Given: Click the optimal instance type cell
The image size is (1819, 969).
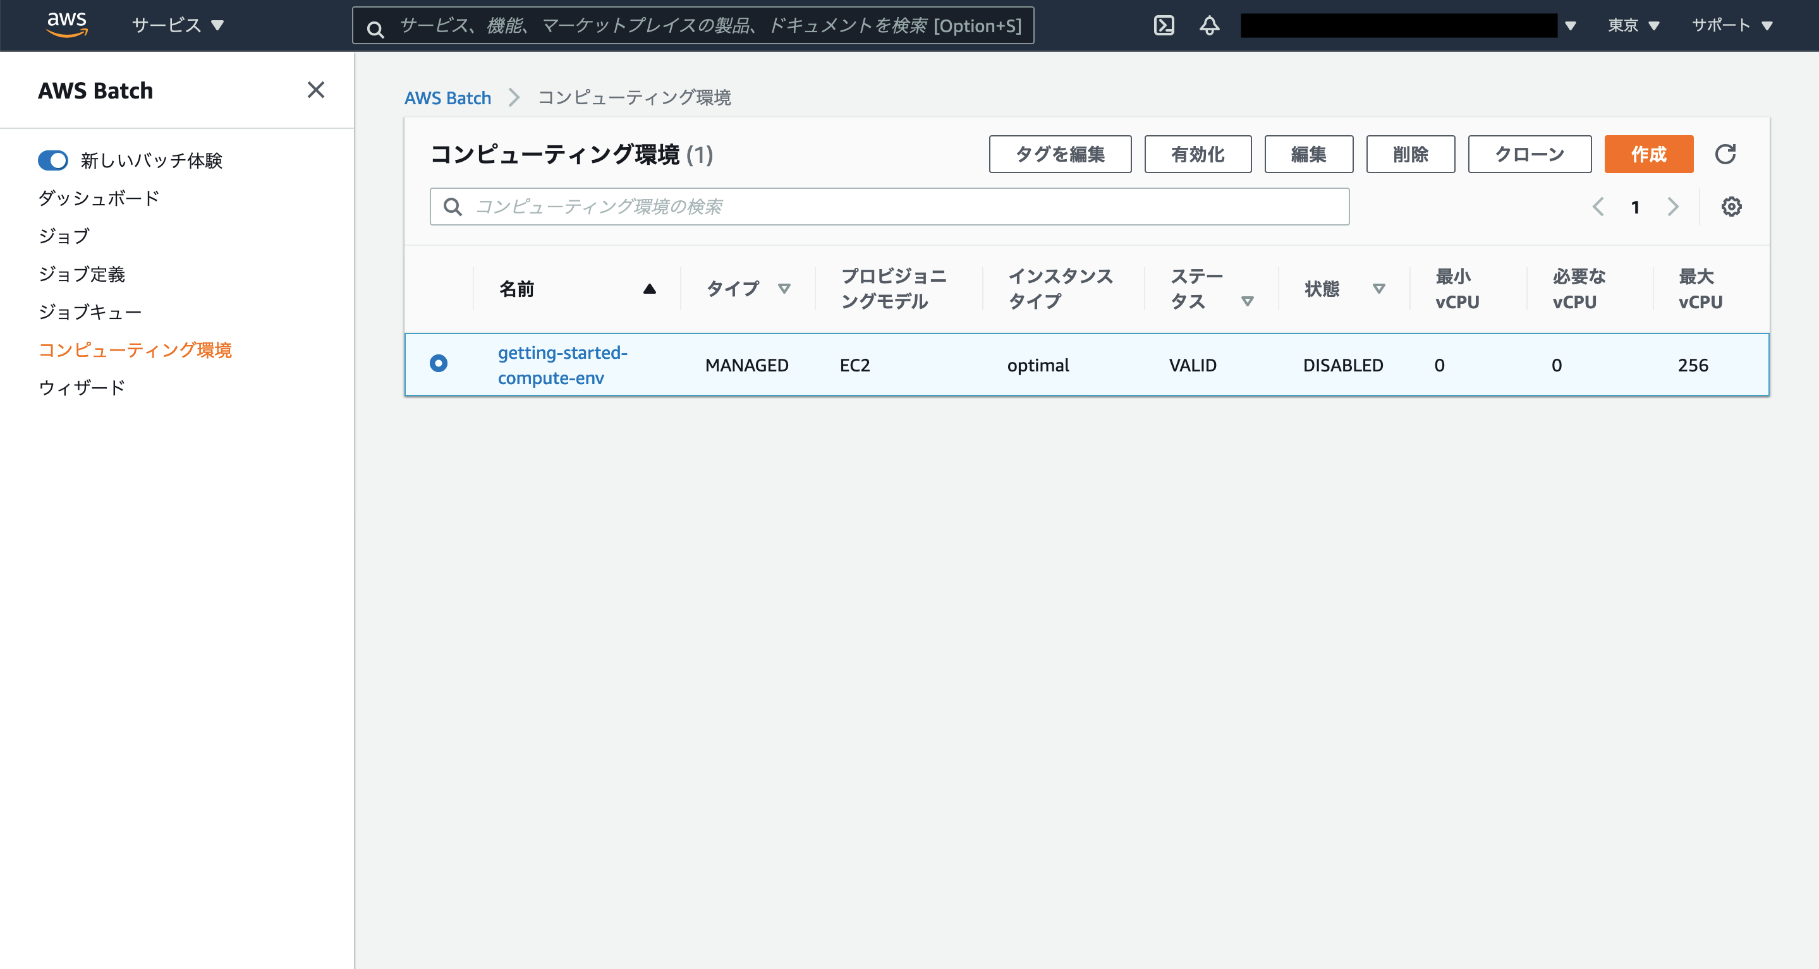Looking at the screenshot, I should click(x=1037, y=365).
